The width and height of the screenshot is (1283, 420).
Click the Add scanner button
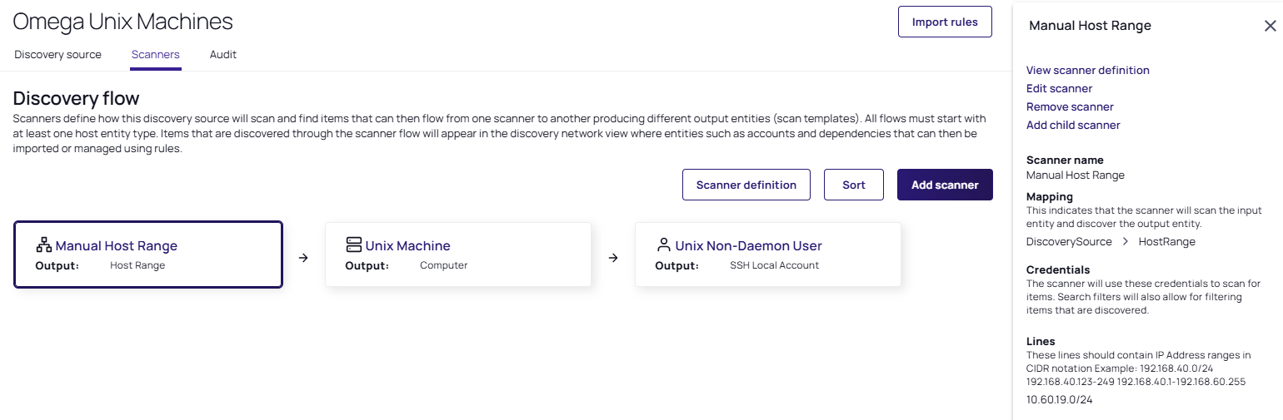pos(944,185)
